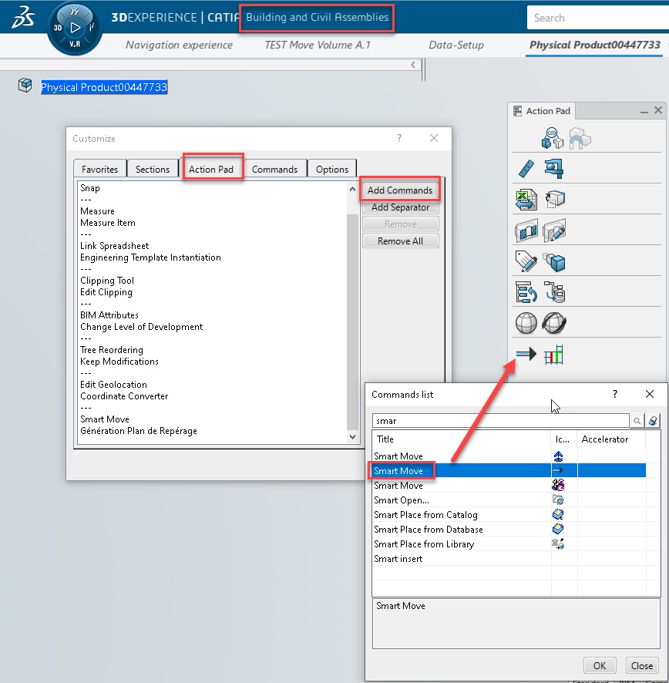The image size is (669, 683).
Task: Click the help question mark in Customize dialog
Action: point(399,138)
